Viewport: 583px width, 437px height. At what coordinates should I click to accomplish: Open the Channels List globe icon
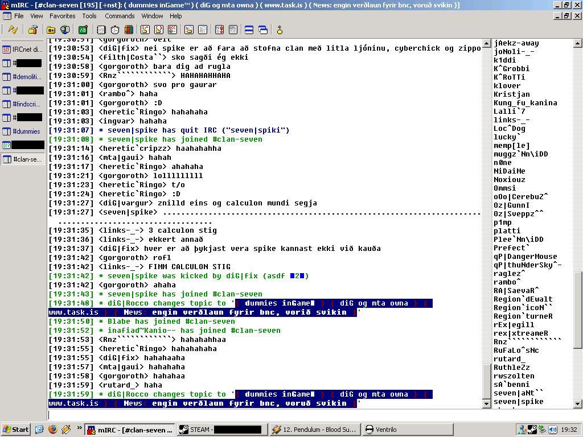[x=65, y=30]
